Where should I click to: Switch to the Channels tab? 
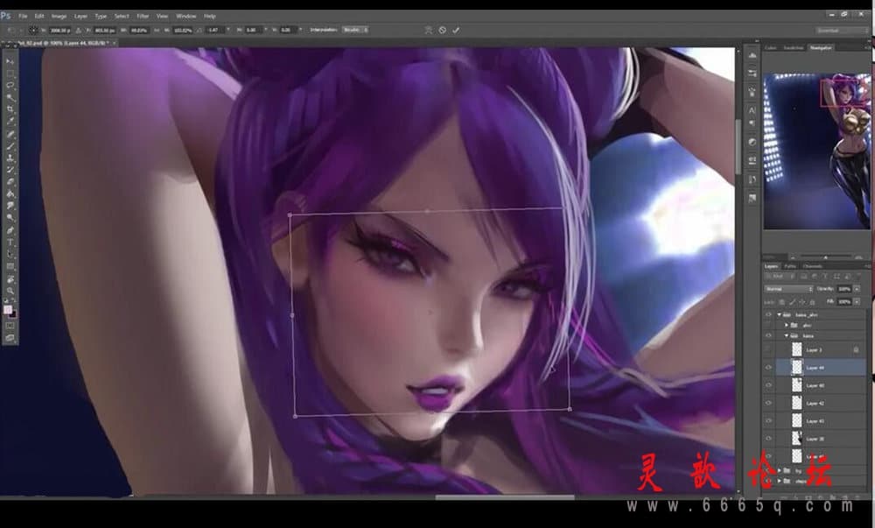(813, 266)
